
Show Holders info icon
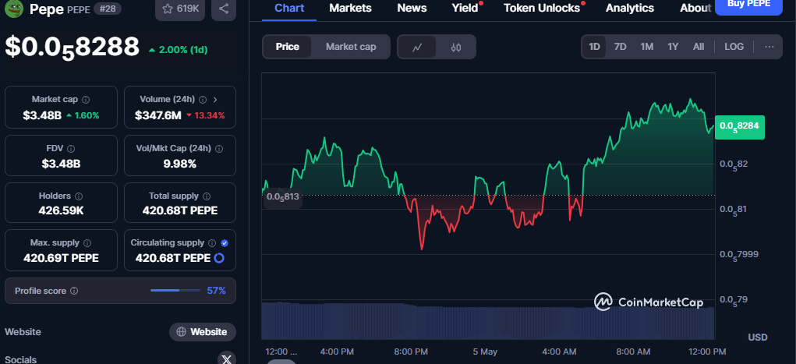point(79,196)
